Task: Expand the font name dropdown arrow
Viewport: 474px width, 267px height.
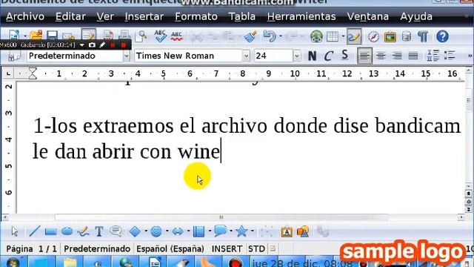Action: [246, 56]
